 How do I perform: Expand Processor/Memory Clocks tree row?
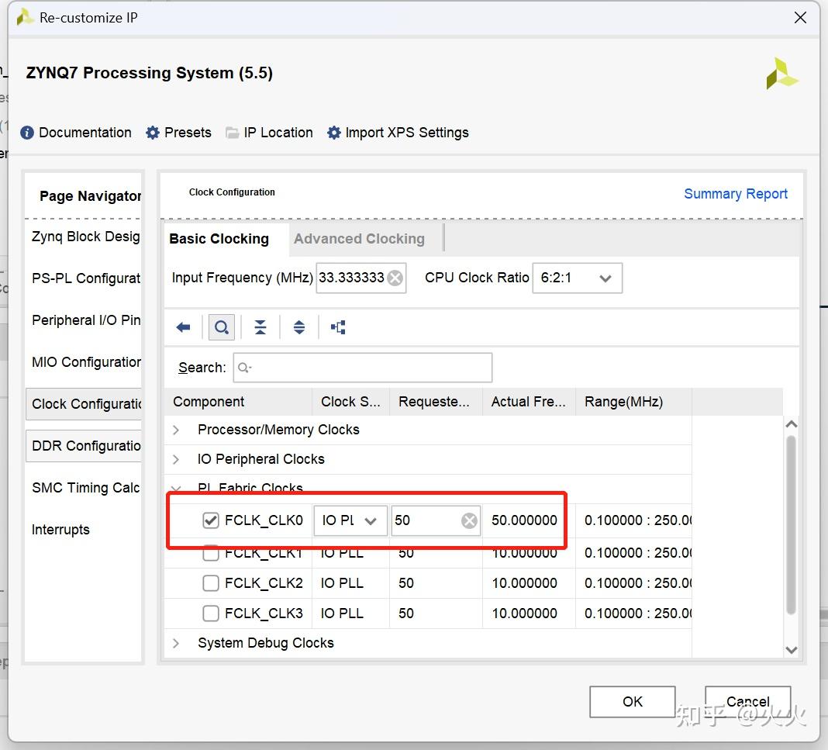point(176,430)
